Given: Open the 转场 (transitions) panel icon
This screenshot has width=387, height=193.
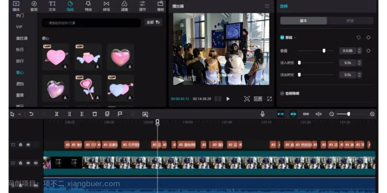Looking at the screenshot, I should [106, 5].
